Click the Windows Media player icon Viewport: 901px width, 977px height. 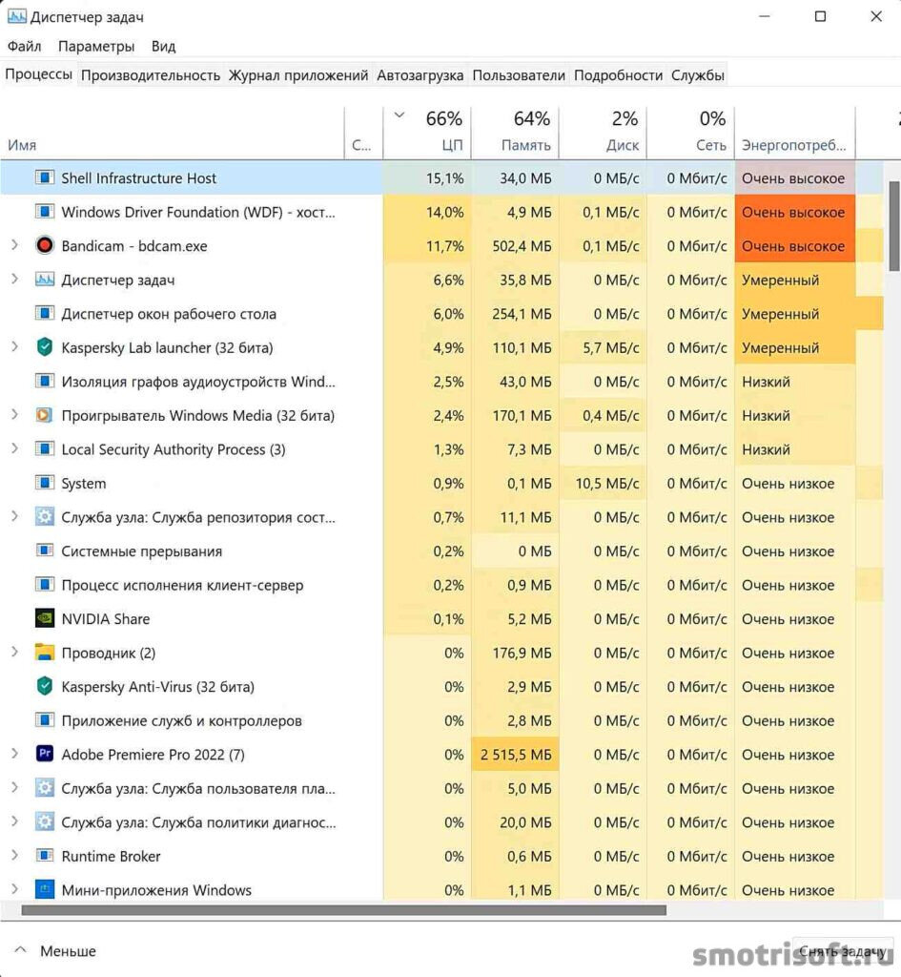[x=44, y=415]
